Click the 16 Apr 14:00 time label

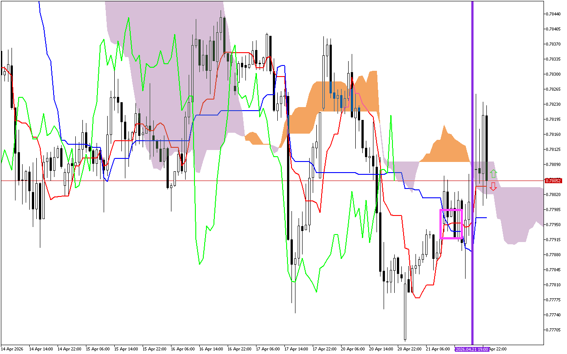click(210, 349)
